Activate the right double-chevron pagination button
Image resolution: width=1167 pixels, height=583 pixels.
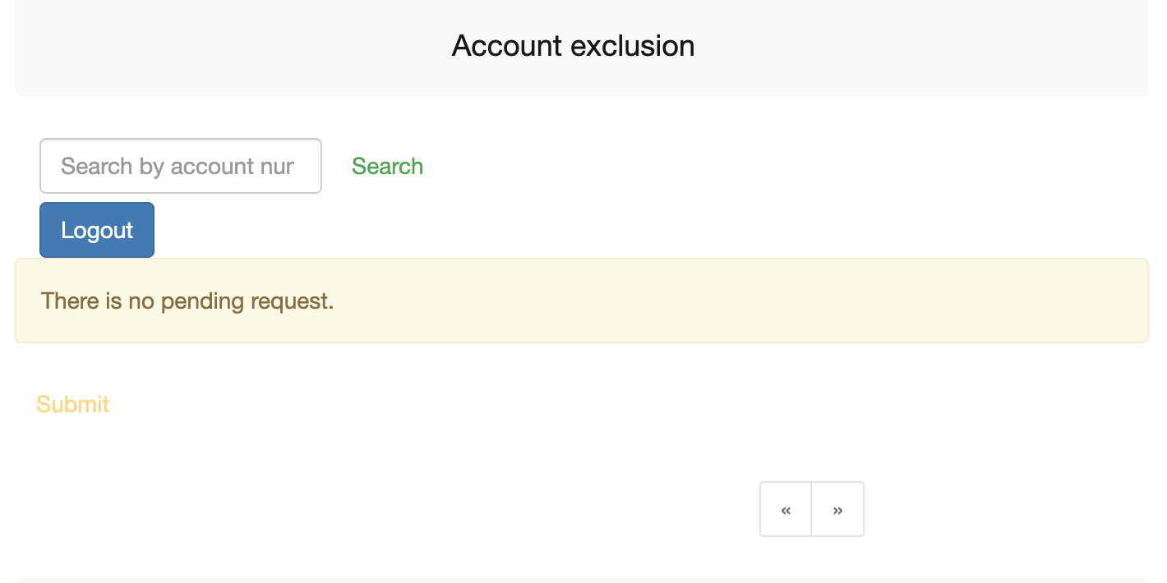pyautogui.click(x=837, y=509)
